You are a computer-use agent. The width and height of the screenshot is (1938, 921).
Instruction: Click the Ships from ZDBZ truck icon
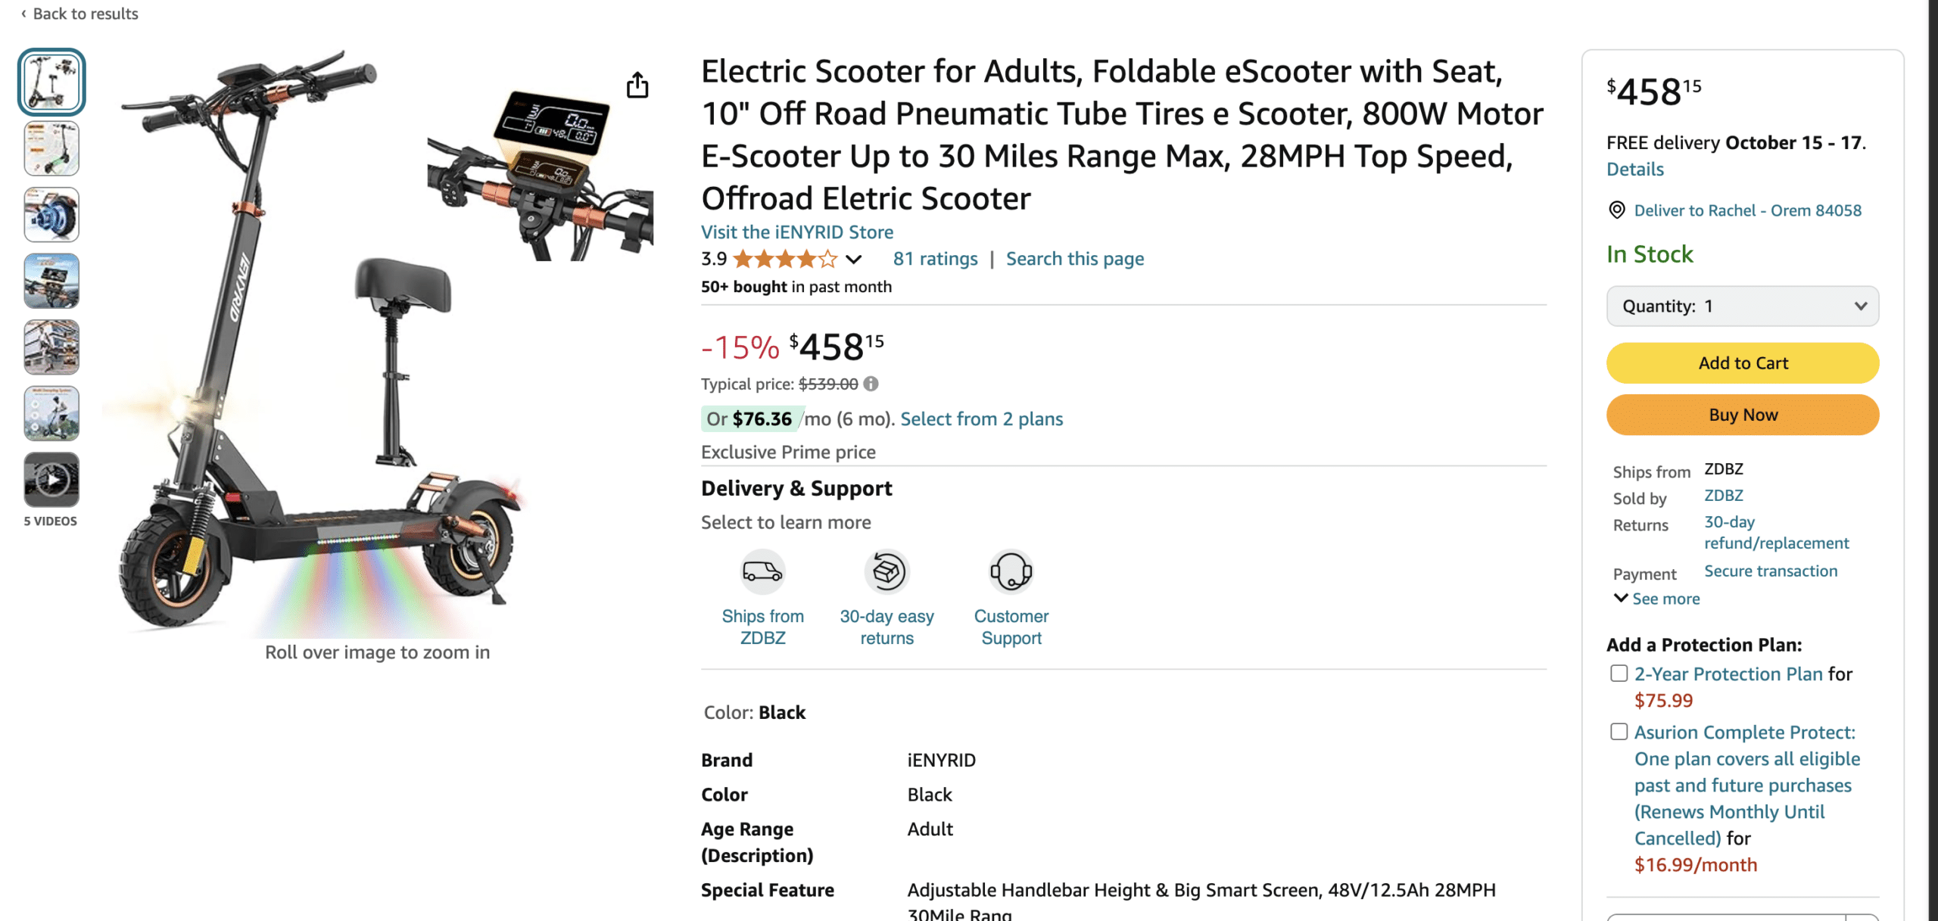pyautogui.click(x=763, y=572)
